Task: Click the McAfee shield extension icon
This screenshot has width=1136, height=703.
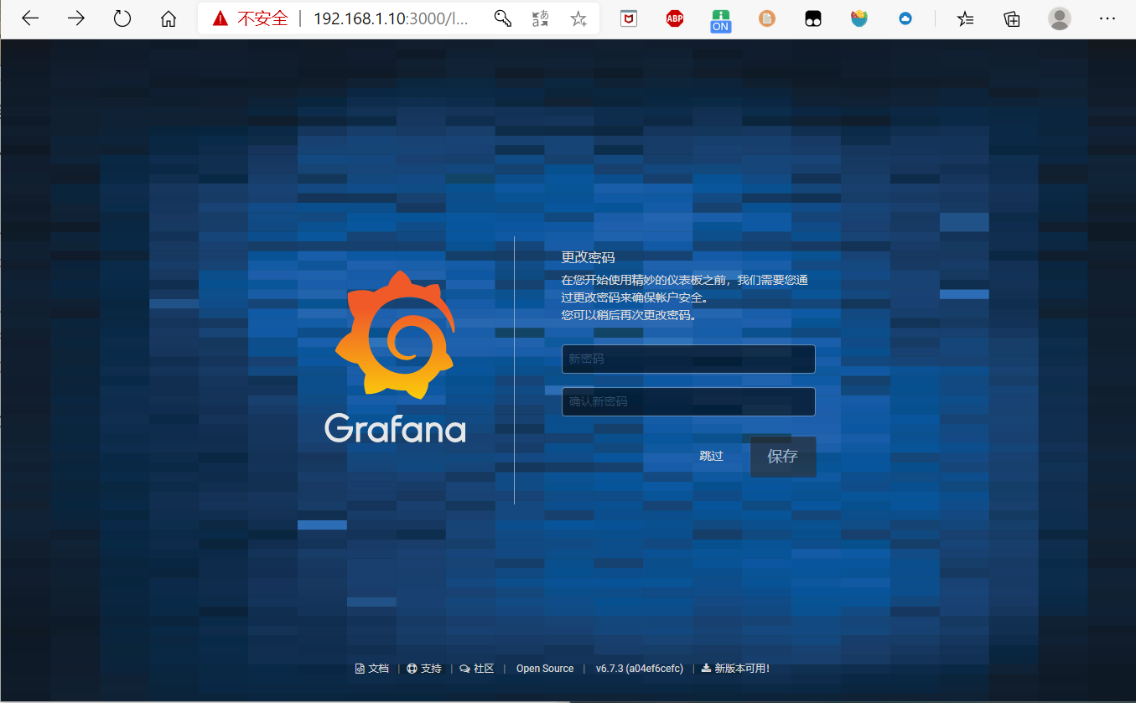Action: coord(629,18)
